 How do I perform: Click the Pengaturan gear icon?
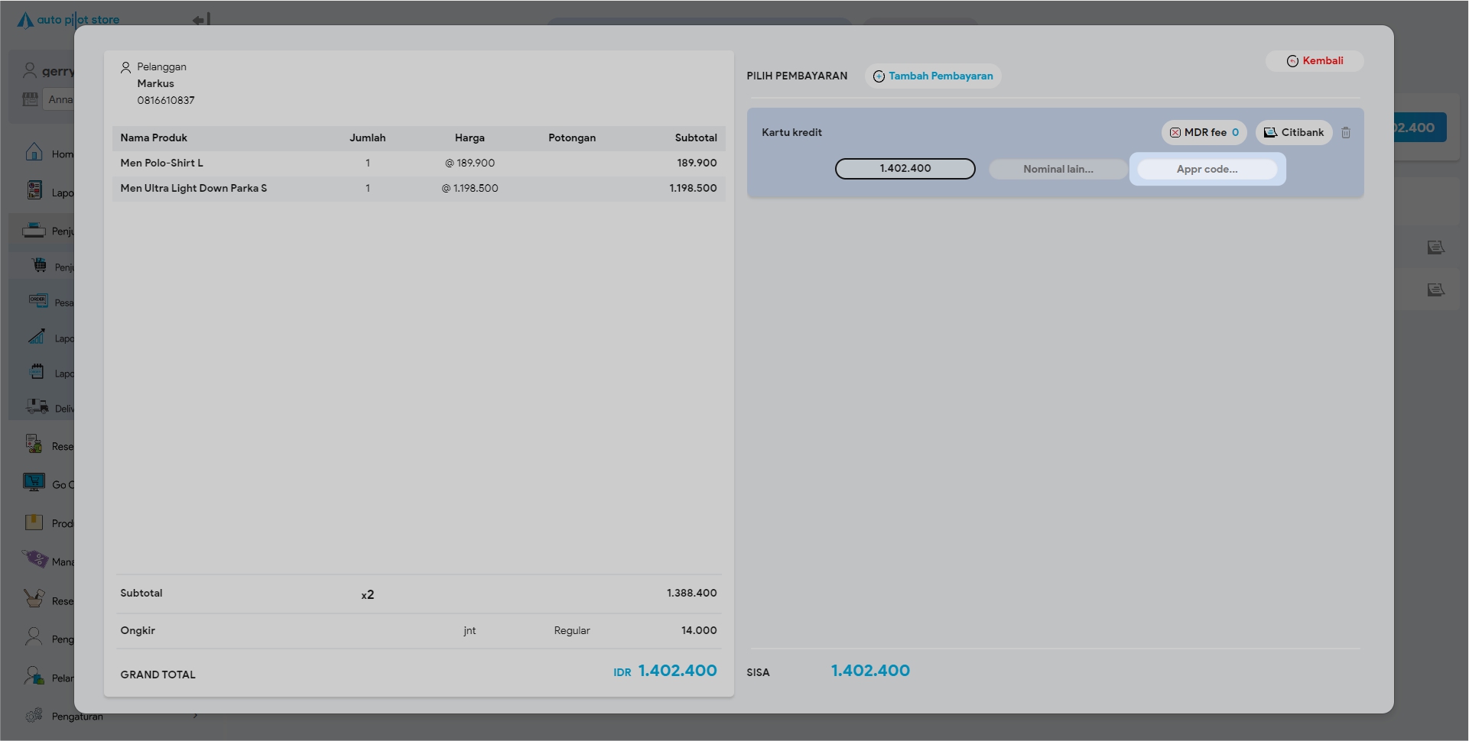pyautogui.click(x=34, y=716)
